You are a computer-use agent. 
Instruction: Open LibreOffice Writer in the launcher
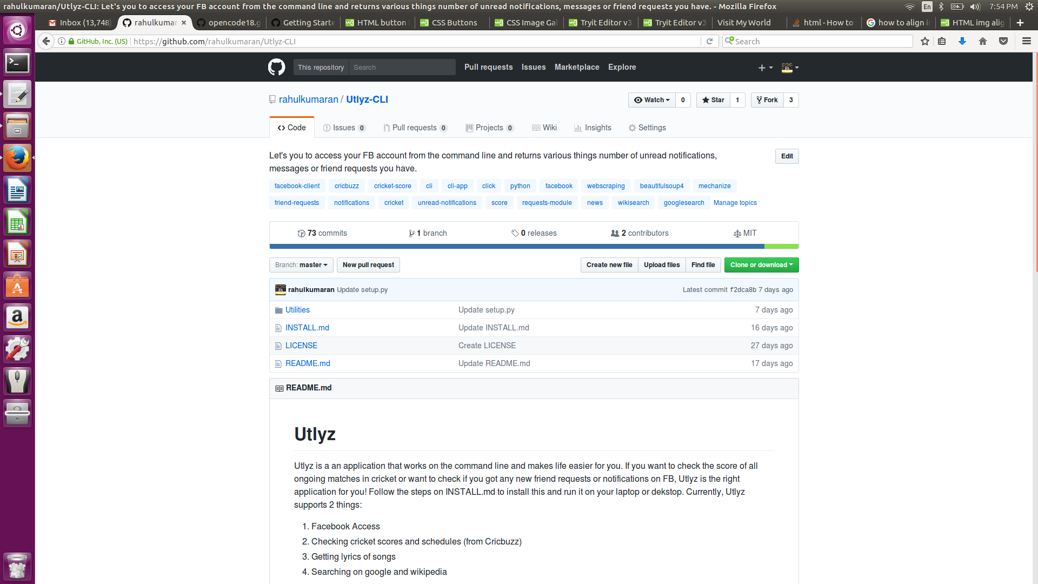17,190
